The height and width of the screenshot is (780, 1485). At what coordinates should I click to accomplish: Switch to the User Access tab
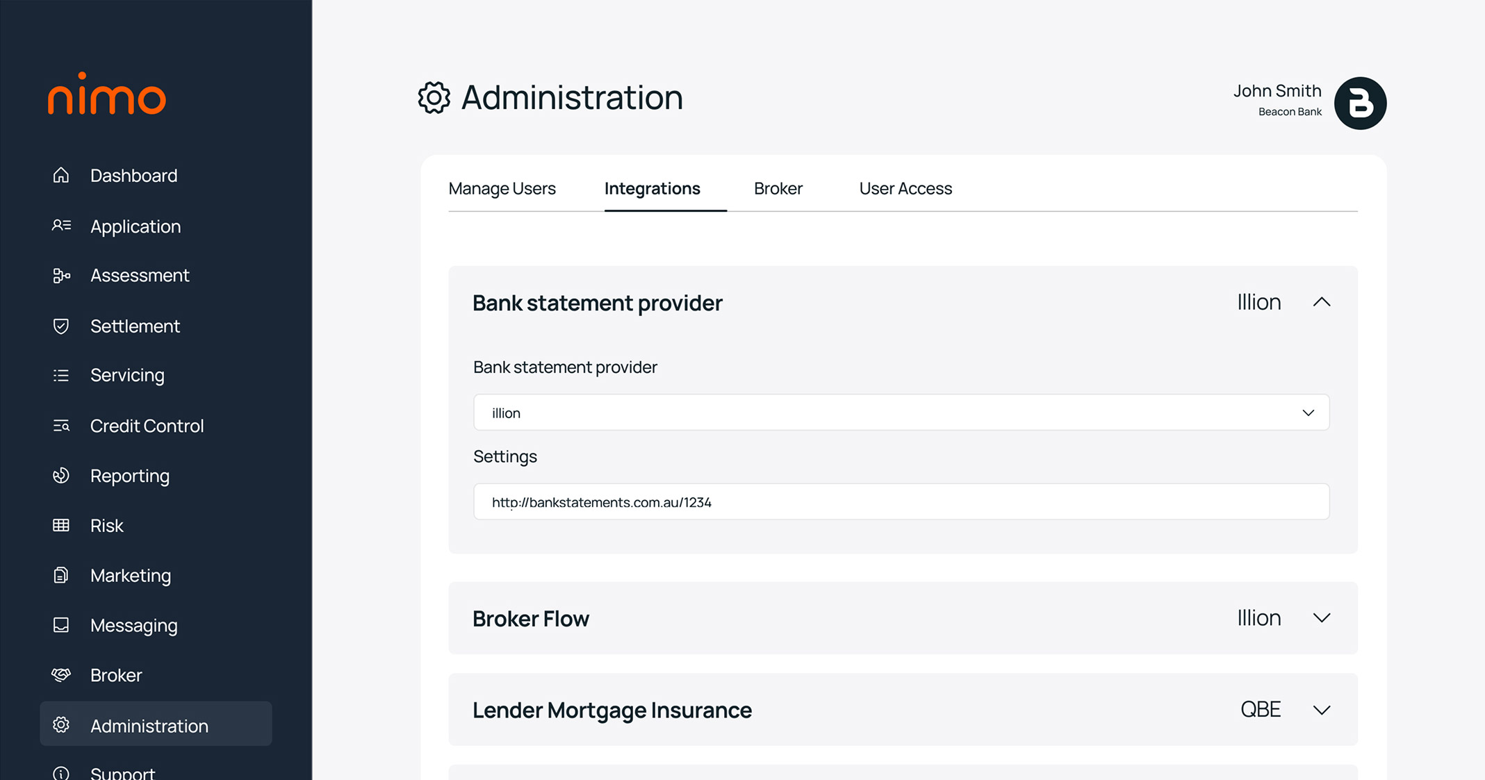[905, 188]
